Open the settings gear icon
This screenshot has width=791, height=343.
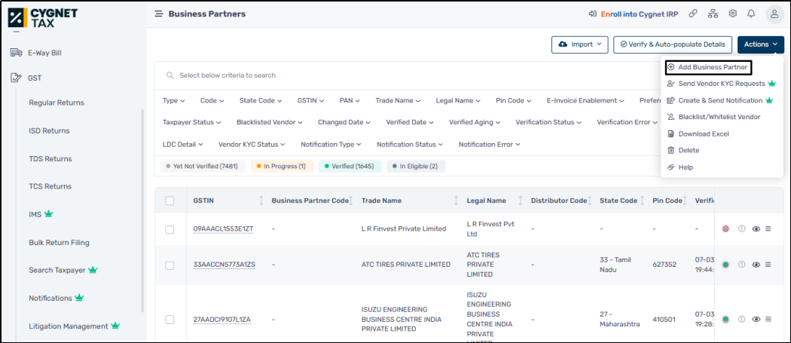[x=733, y=14]
